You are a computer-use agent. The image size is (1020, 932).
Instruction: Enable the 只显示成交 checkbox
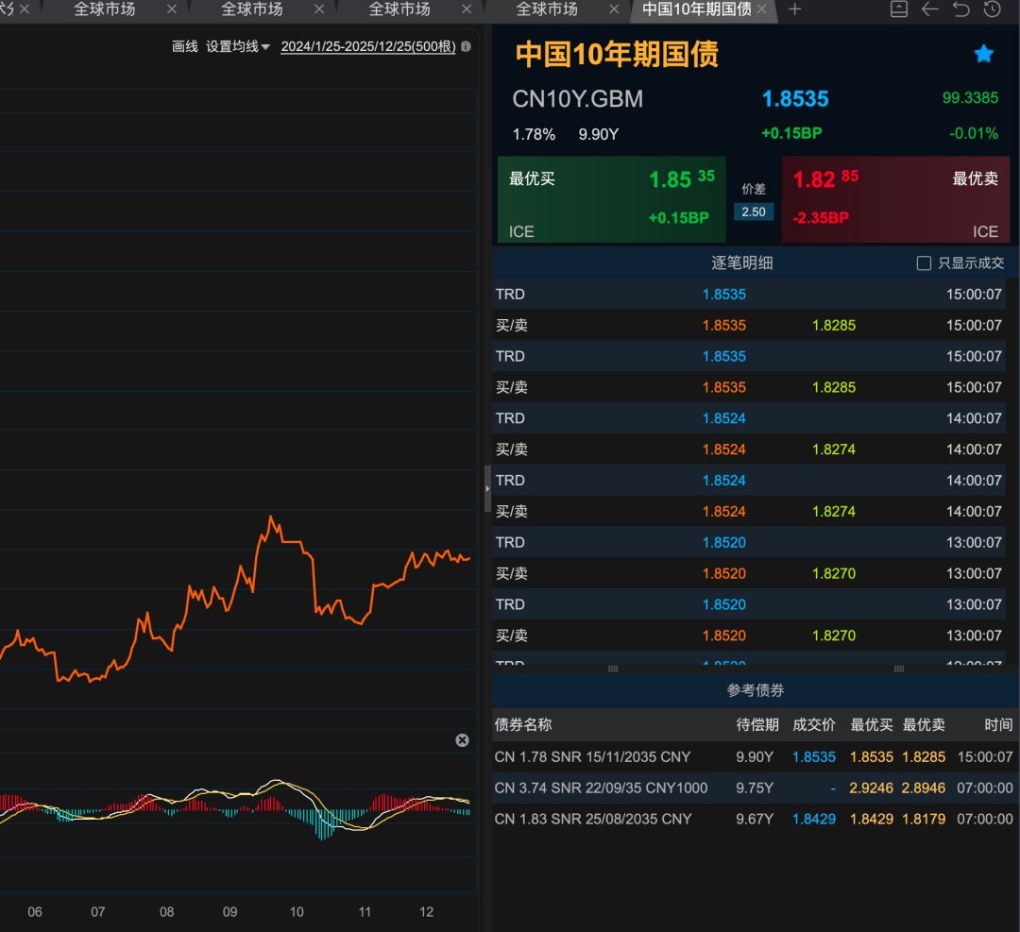[925, 263]
